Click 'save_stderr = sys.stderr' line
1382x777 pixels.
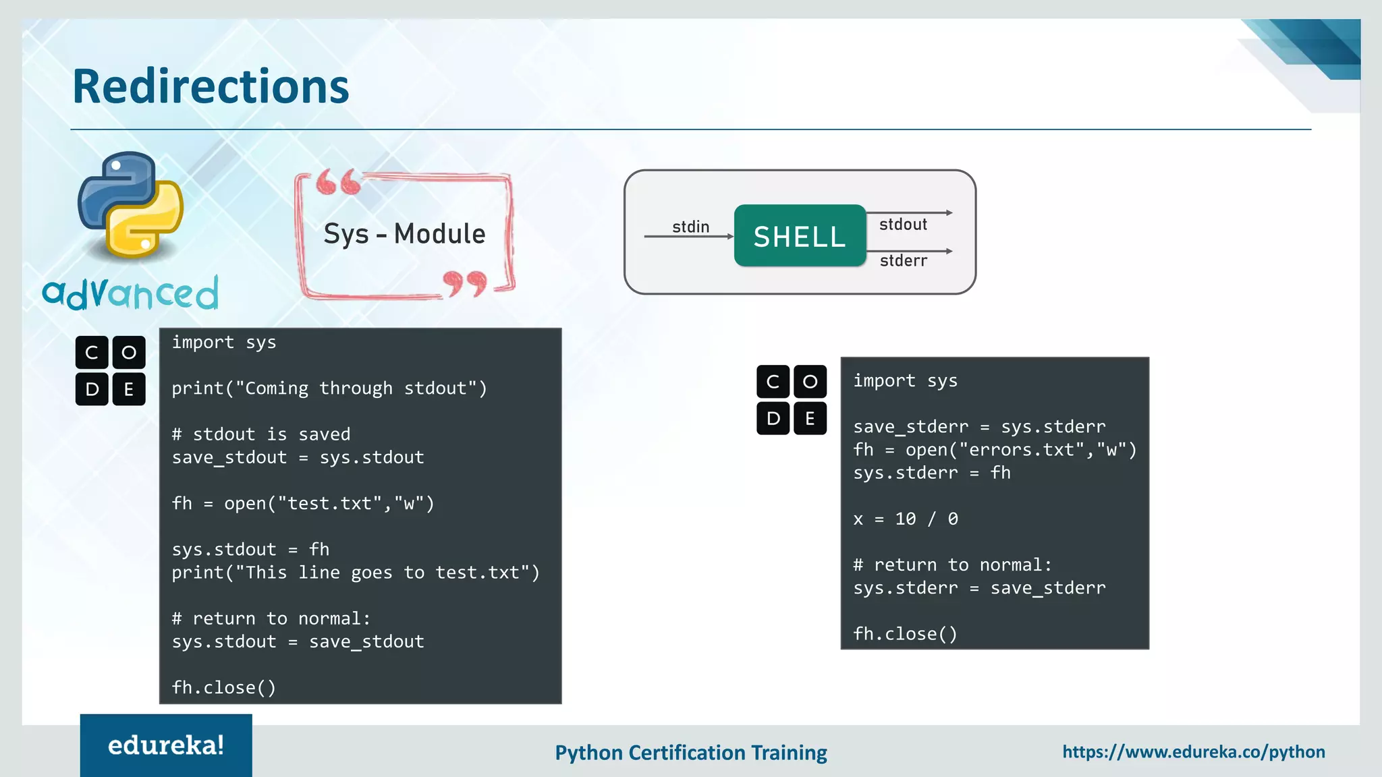[x=980, y=427]
